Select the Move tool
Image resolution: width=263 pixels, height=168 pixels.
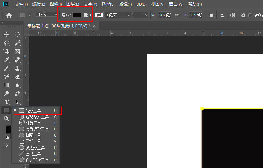[6, 34]
